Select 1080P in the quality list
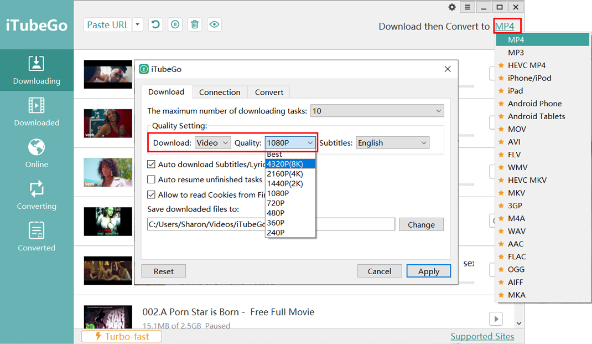 [x=290, y=193]
